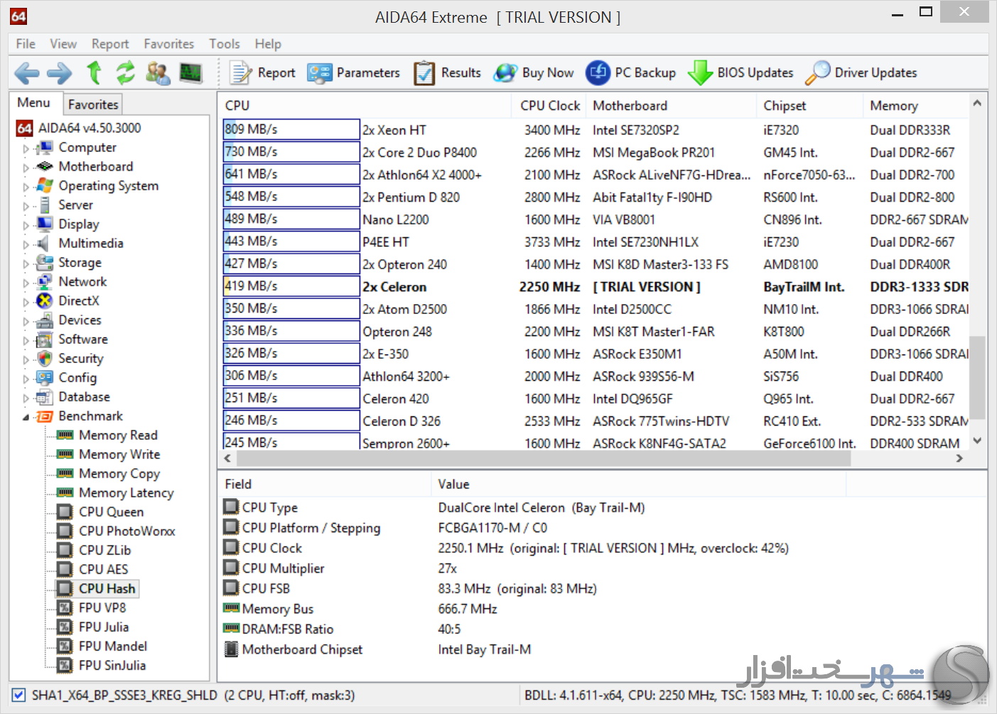Screen dimensions: 997x714
Task: Click Driver Updates
Action: click(x=861, y=72)
